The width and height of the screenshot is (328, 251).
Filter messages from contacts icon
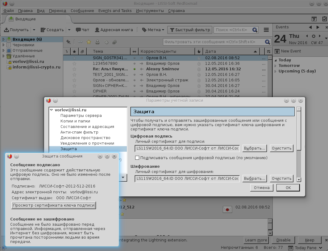click(98, 42)
